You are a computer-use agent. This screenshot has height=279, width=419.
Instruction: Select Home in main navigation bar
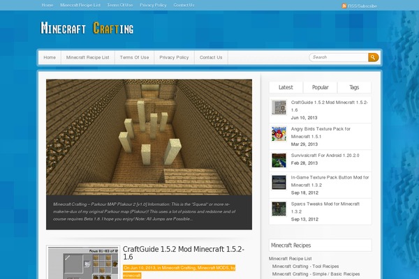tap(50, 57)
